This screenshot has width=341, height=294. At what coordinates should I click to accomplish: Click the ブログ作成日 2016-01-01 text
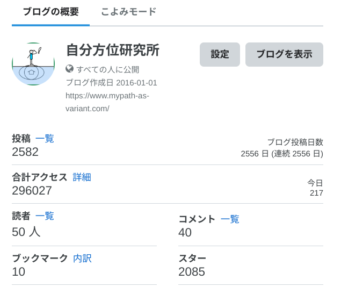[111, 83]
